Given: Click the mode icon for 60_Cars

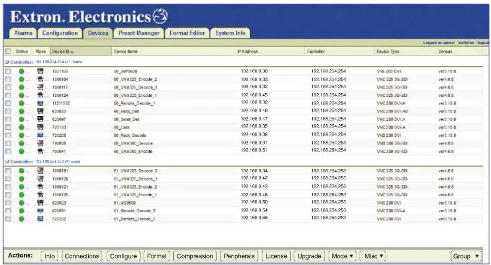Looking at the screenshot, I should tap(40, 127).
